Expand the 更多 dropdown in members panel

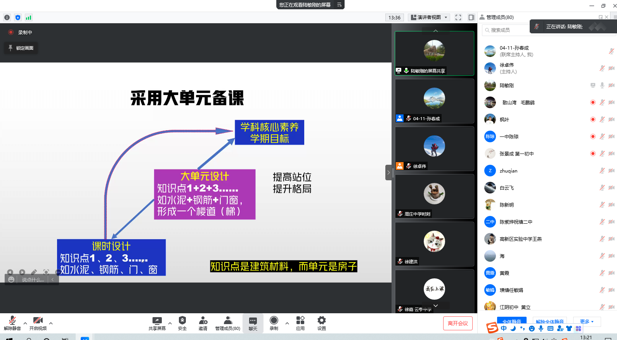click(x=586, y=321)
